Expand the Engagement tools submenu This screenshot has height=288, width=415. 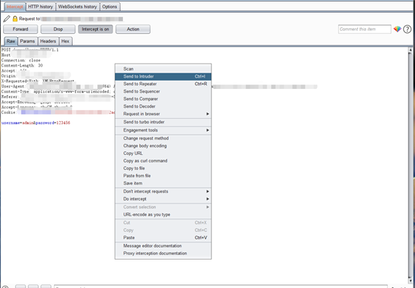[163, 130]
